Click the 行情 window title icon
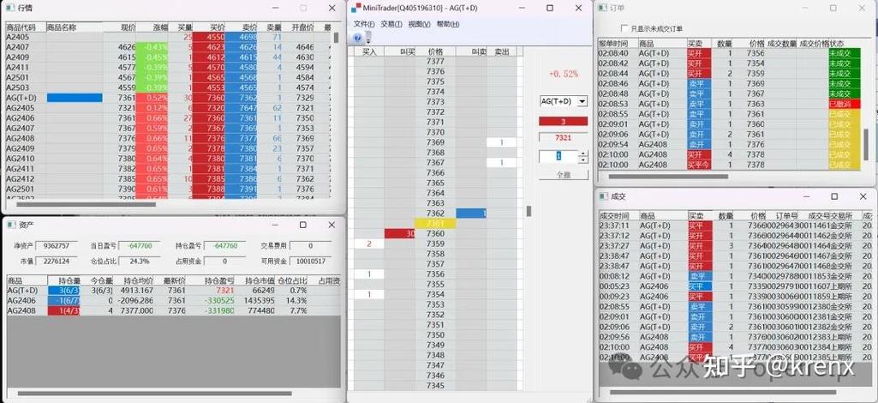Viewport: 878px width, 403px height. [x=9, y=8]
